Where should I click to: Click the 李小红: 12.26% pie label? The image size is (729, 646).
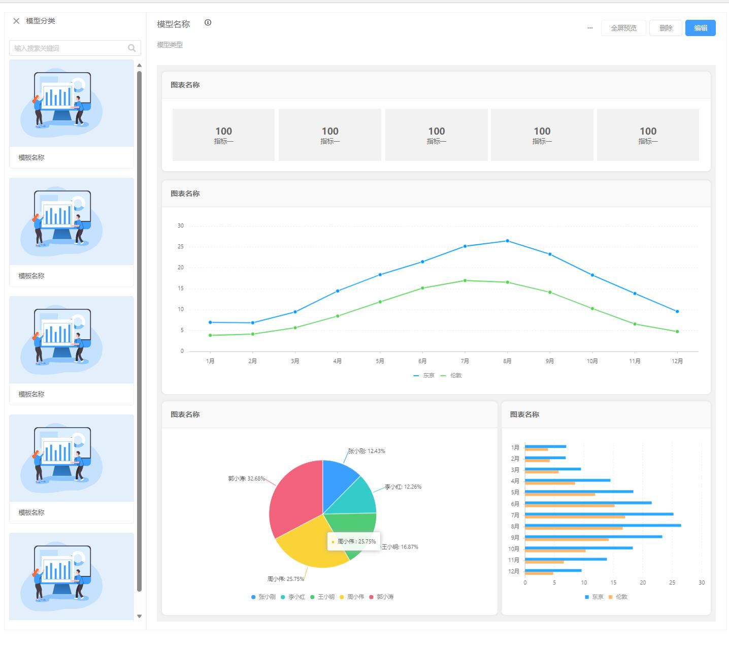coord(403,487)
